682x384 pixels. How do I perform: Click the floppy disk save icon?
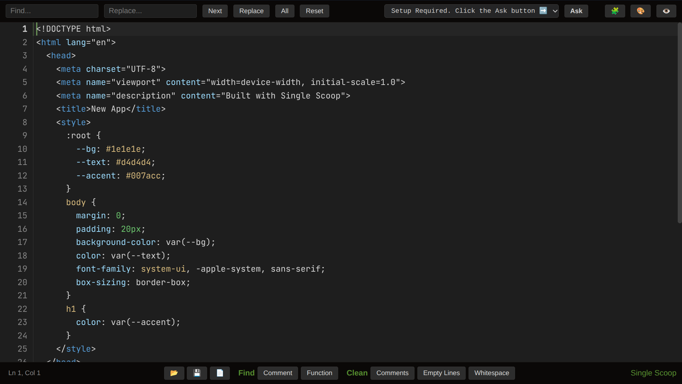[197, 373]
